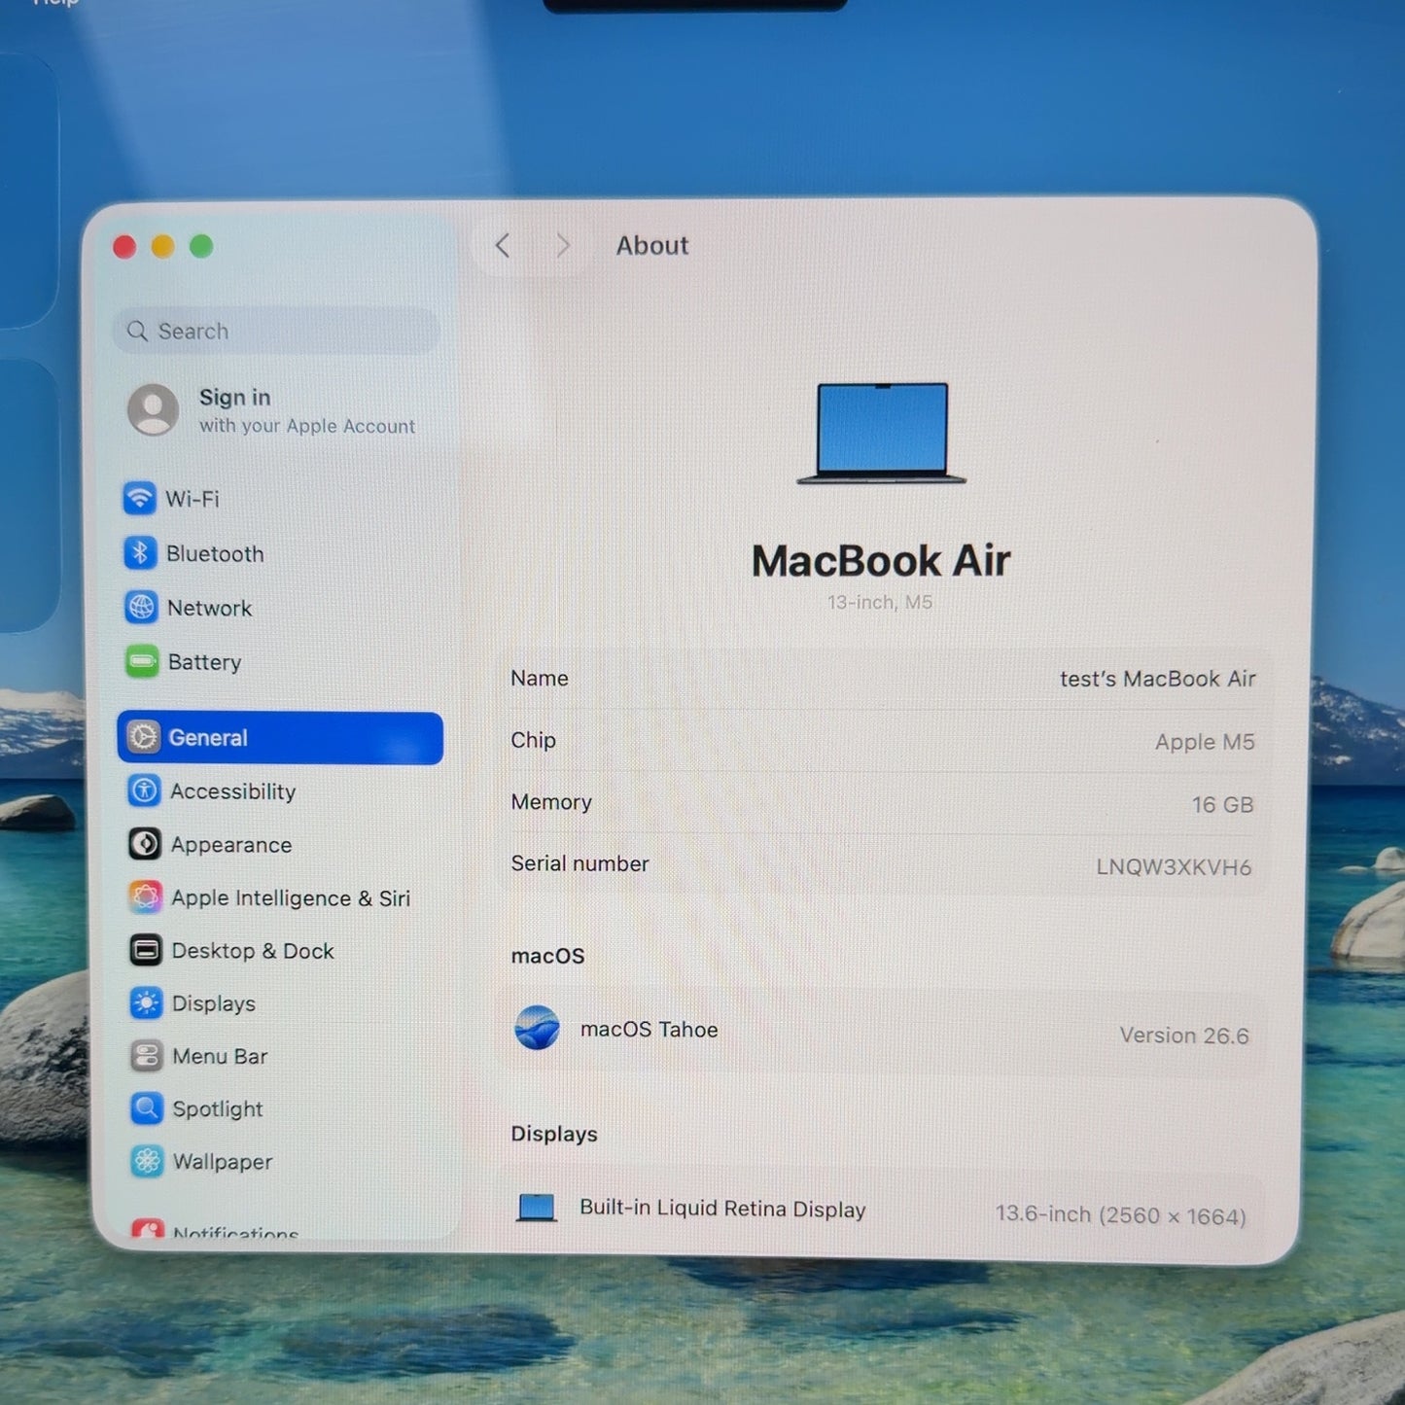Screen dimensions: 1405x1405
Task: Go back using the left chevron
Action: (502, 245)
